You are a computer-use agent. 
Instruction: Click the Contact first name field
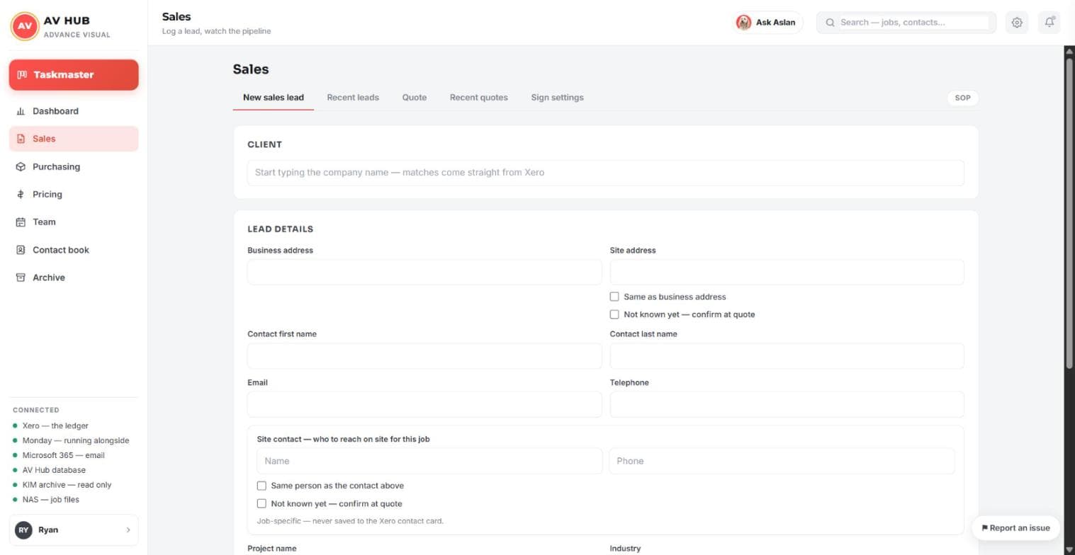424,356
